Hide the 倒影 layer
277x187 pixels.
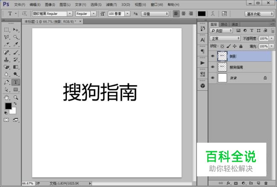213,56
